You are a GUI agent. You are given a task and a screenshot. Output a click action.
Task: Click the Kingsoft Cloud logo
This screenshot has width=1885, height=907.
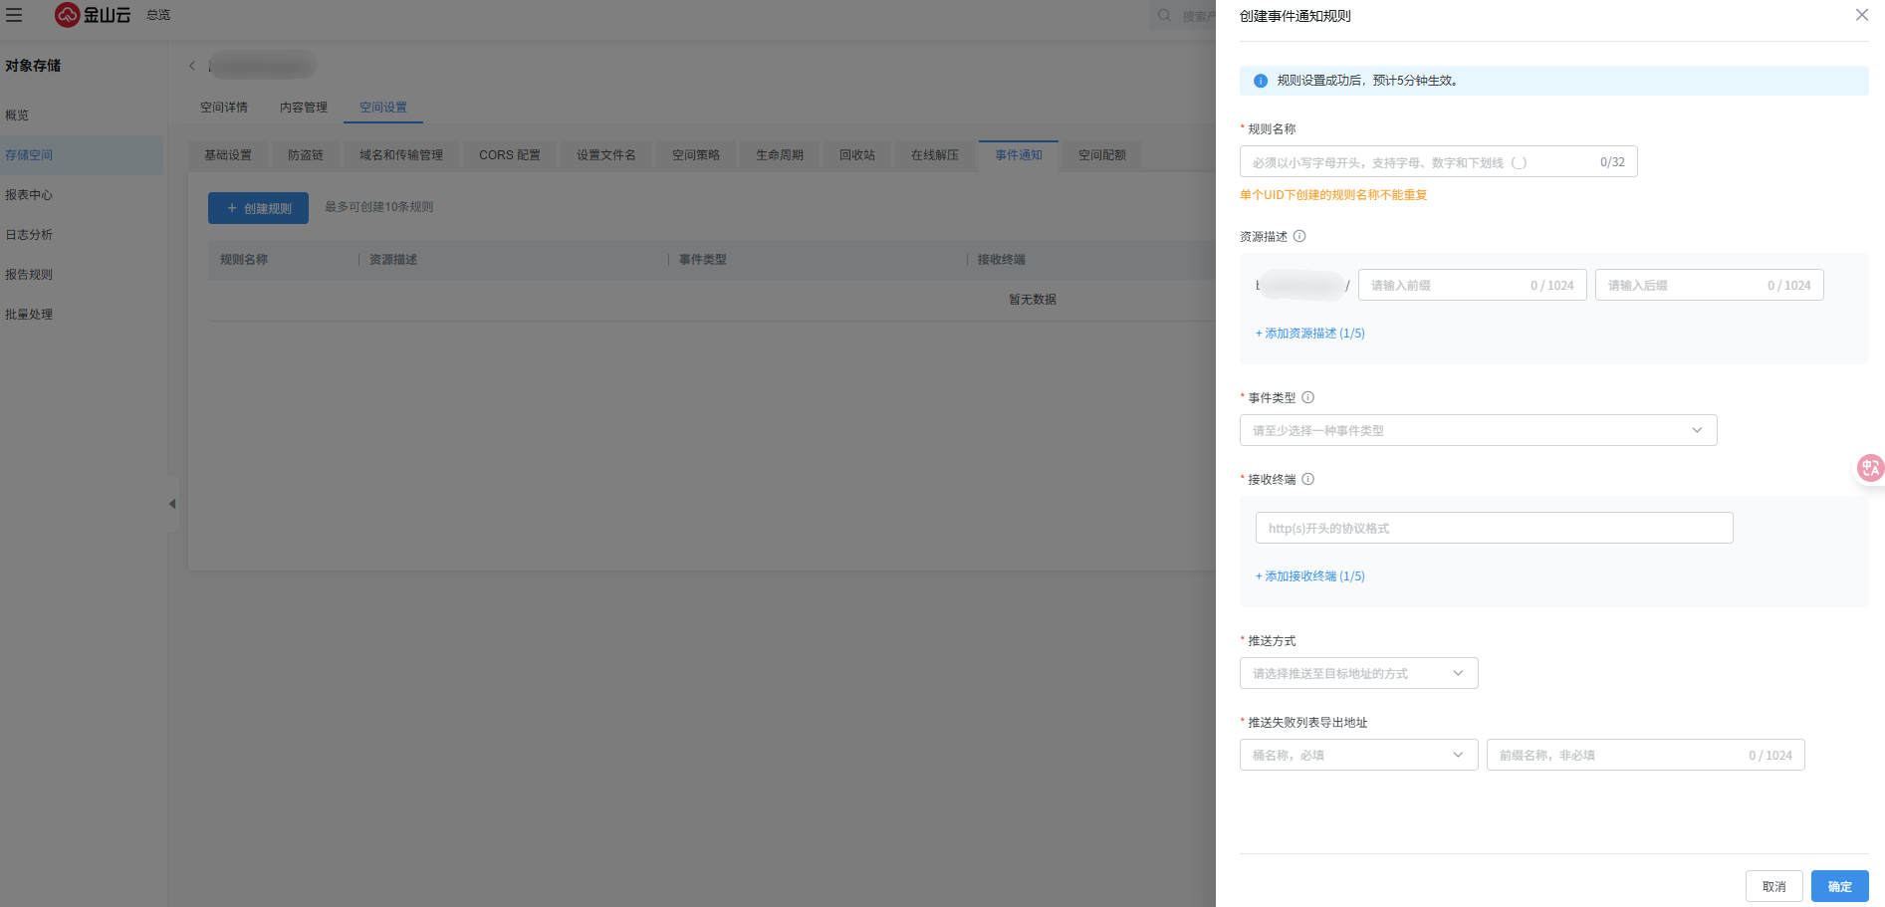(x=93, y=15)
